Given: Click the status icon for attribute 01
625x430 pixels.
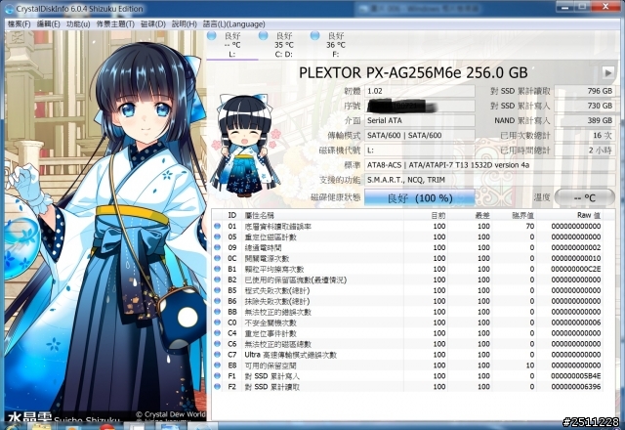Looking at the screenshot, I should (x=217, y=226).
